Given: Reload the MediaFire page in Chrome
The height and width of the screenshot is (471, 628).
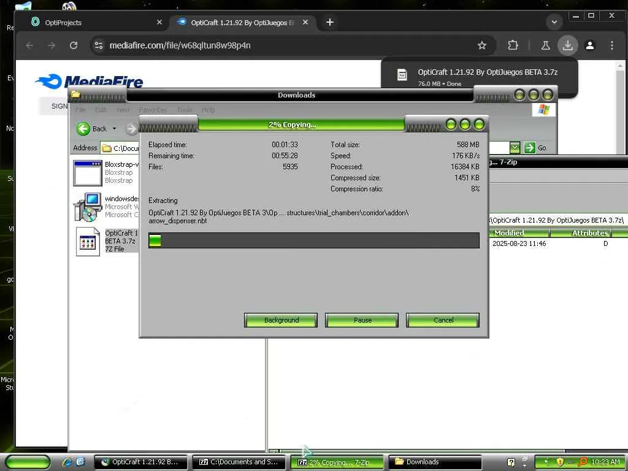Looking at the screenshot, I should click(x=74, y=45).
